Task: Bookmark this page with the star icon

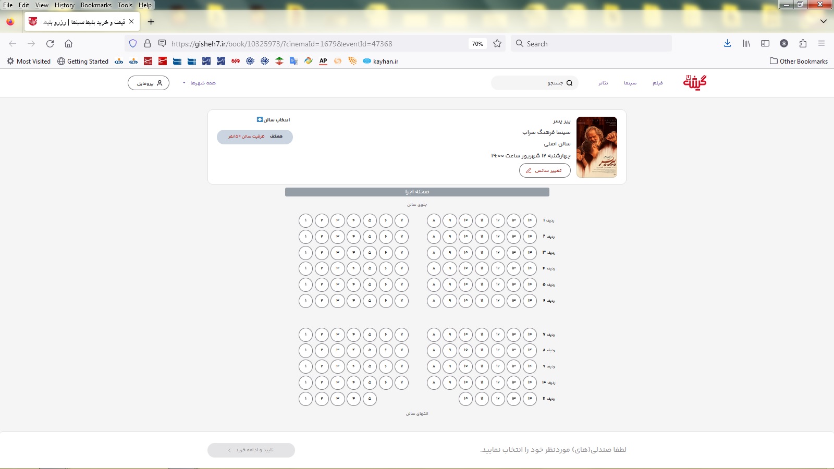Action: [x=497, y=44]
